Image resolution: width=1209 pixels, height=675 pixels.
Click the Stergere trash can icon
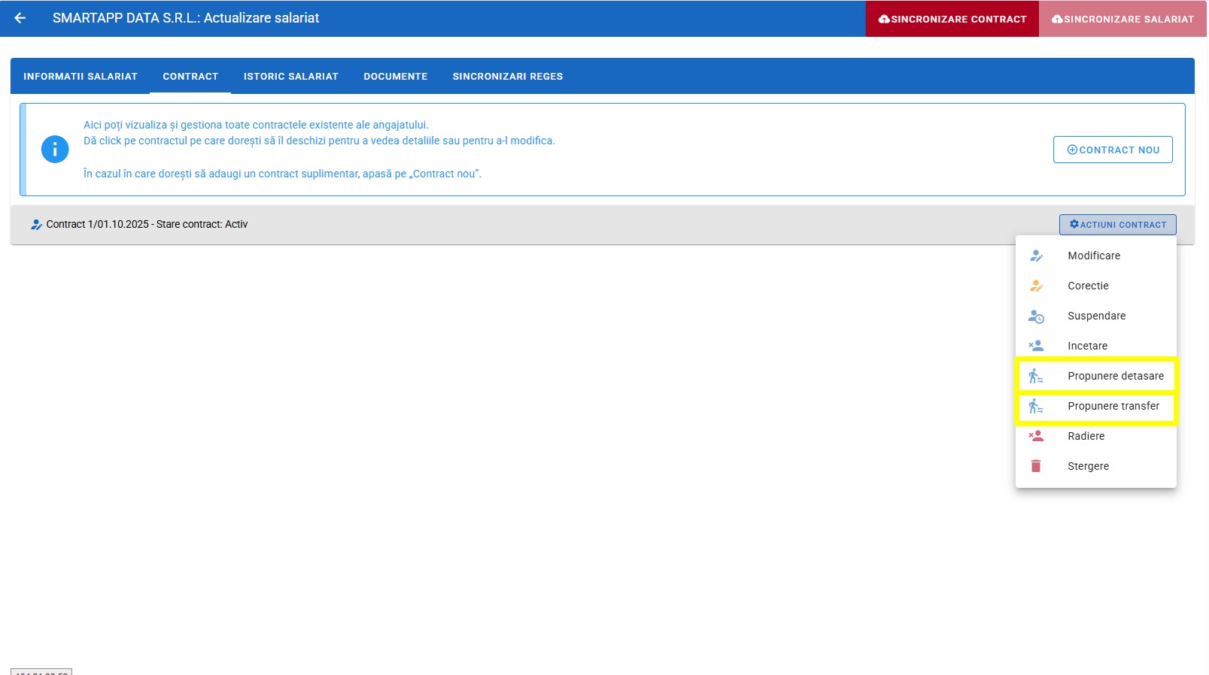pos(1036,466)
